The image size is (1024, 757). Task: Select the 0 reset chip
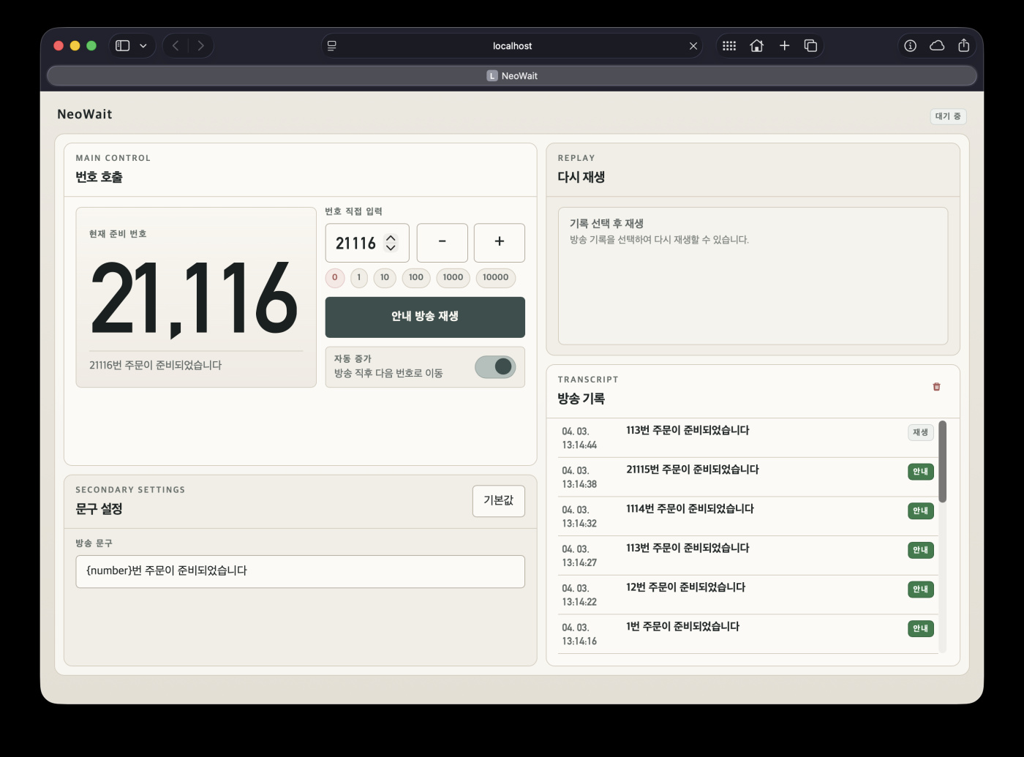[x=335, y=278]
